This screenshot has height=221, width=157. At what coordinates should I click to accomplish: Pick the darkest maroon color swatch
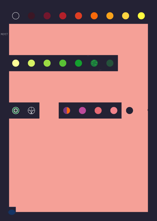31,16
